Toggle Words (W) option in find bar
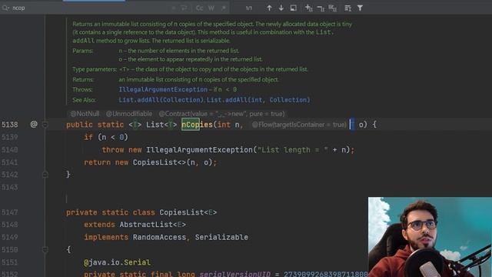Viewport: 492px width, 277px height. pos(211,8)
